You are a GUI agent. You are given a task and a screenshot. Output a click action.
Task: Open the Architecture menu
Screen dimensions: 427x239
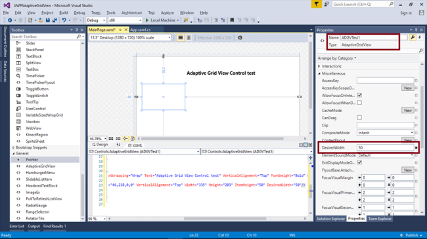pos(131,12)
